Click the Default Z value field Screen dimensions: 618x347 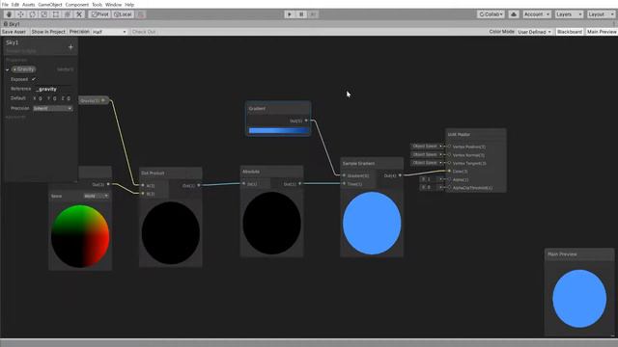coord(69,98)
